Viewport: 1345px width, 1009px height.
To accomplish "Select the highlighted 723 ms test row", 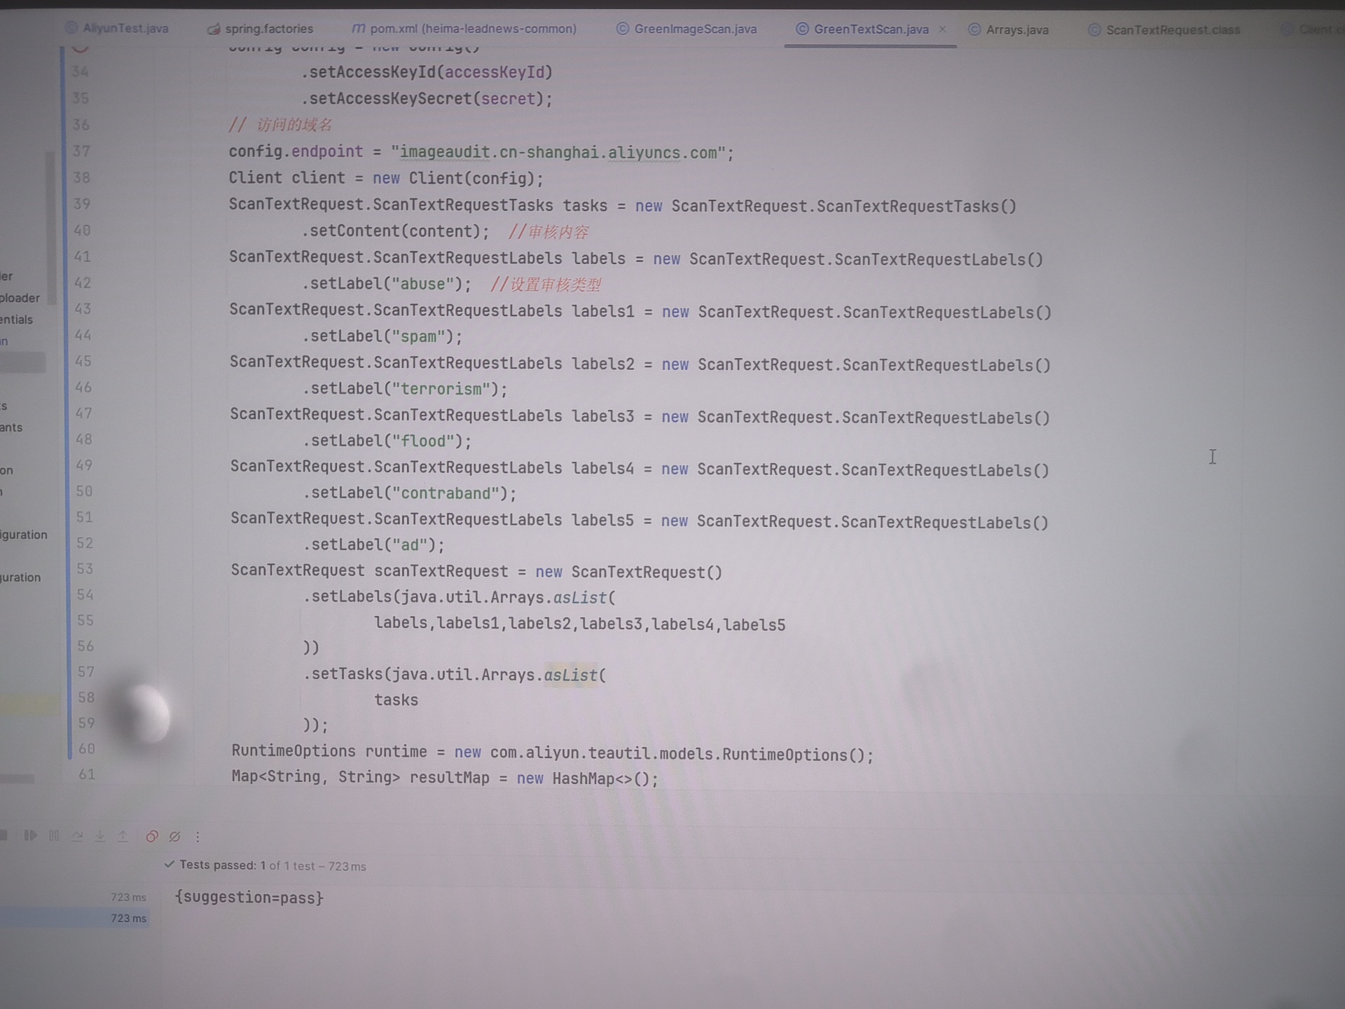I will click(x=75, y=918).
